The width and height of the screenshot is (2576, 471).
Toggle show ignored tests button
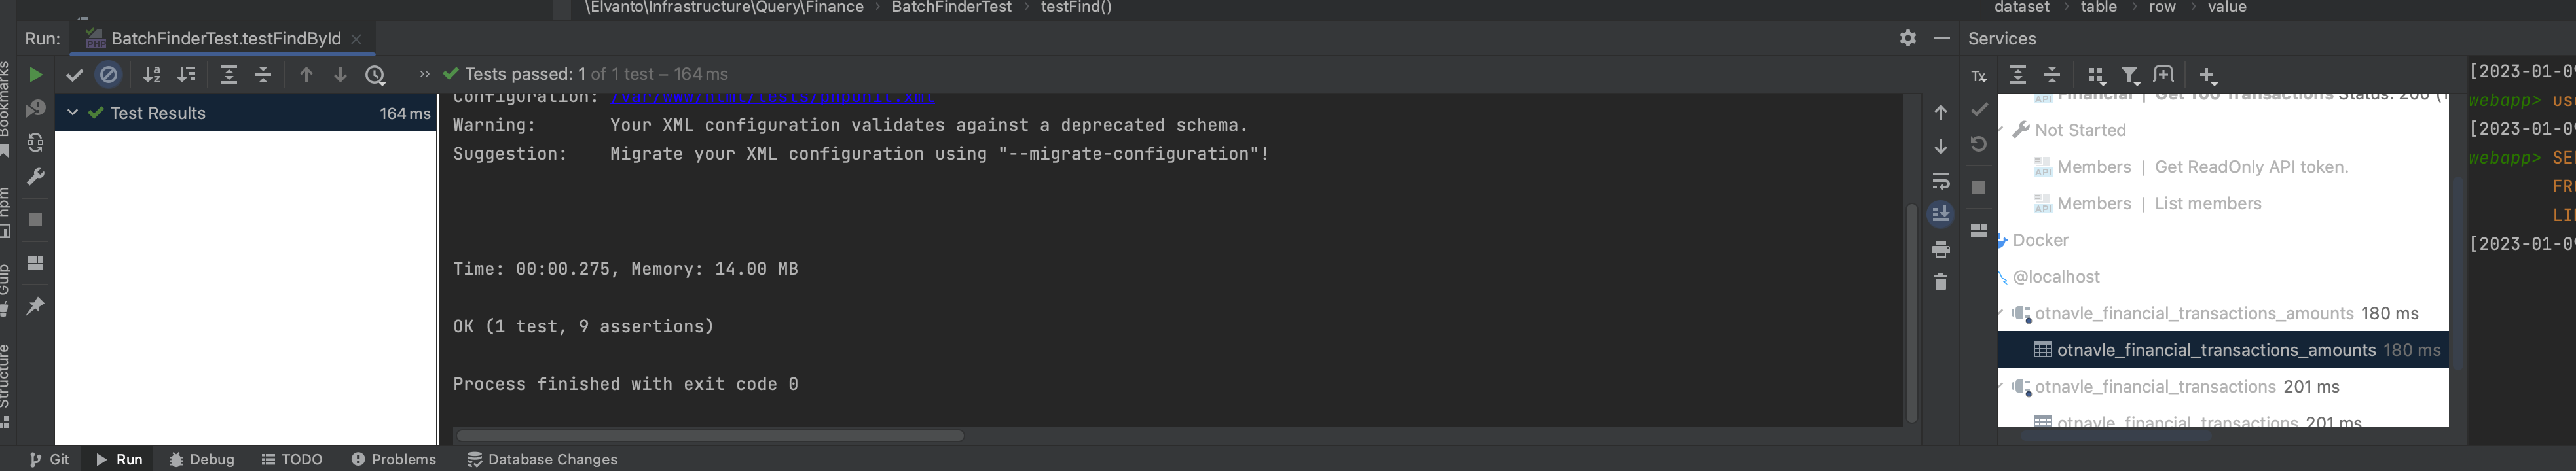(109, 75)
